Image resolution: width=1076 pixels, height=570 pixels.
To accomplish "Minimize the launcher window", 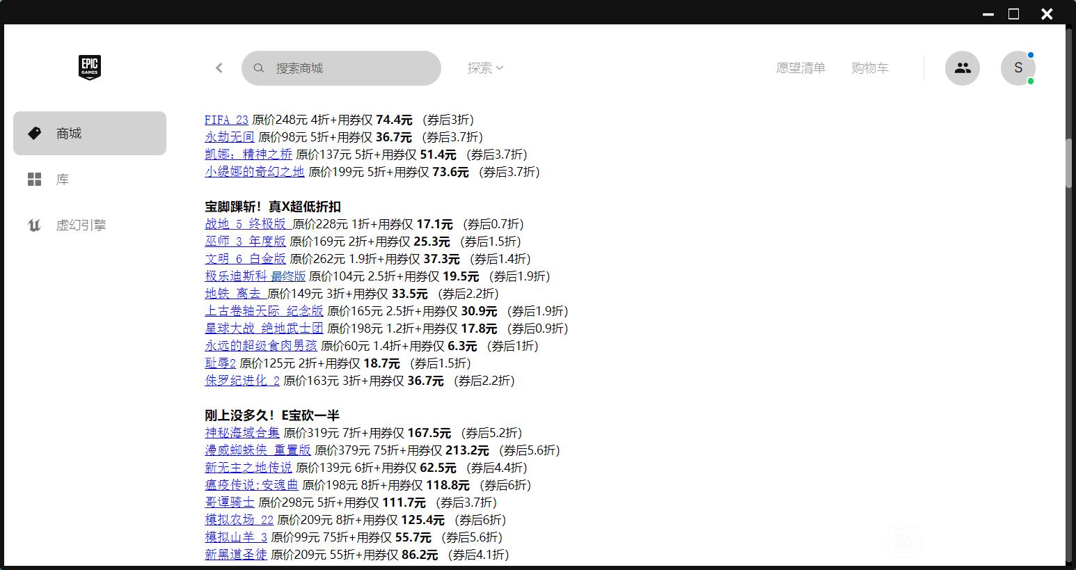I will point(988,13).
